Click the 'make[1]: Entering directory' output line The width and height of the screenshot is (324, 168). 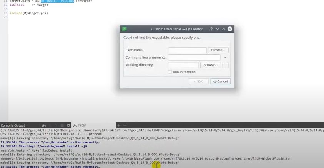[x=90, y=155]
